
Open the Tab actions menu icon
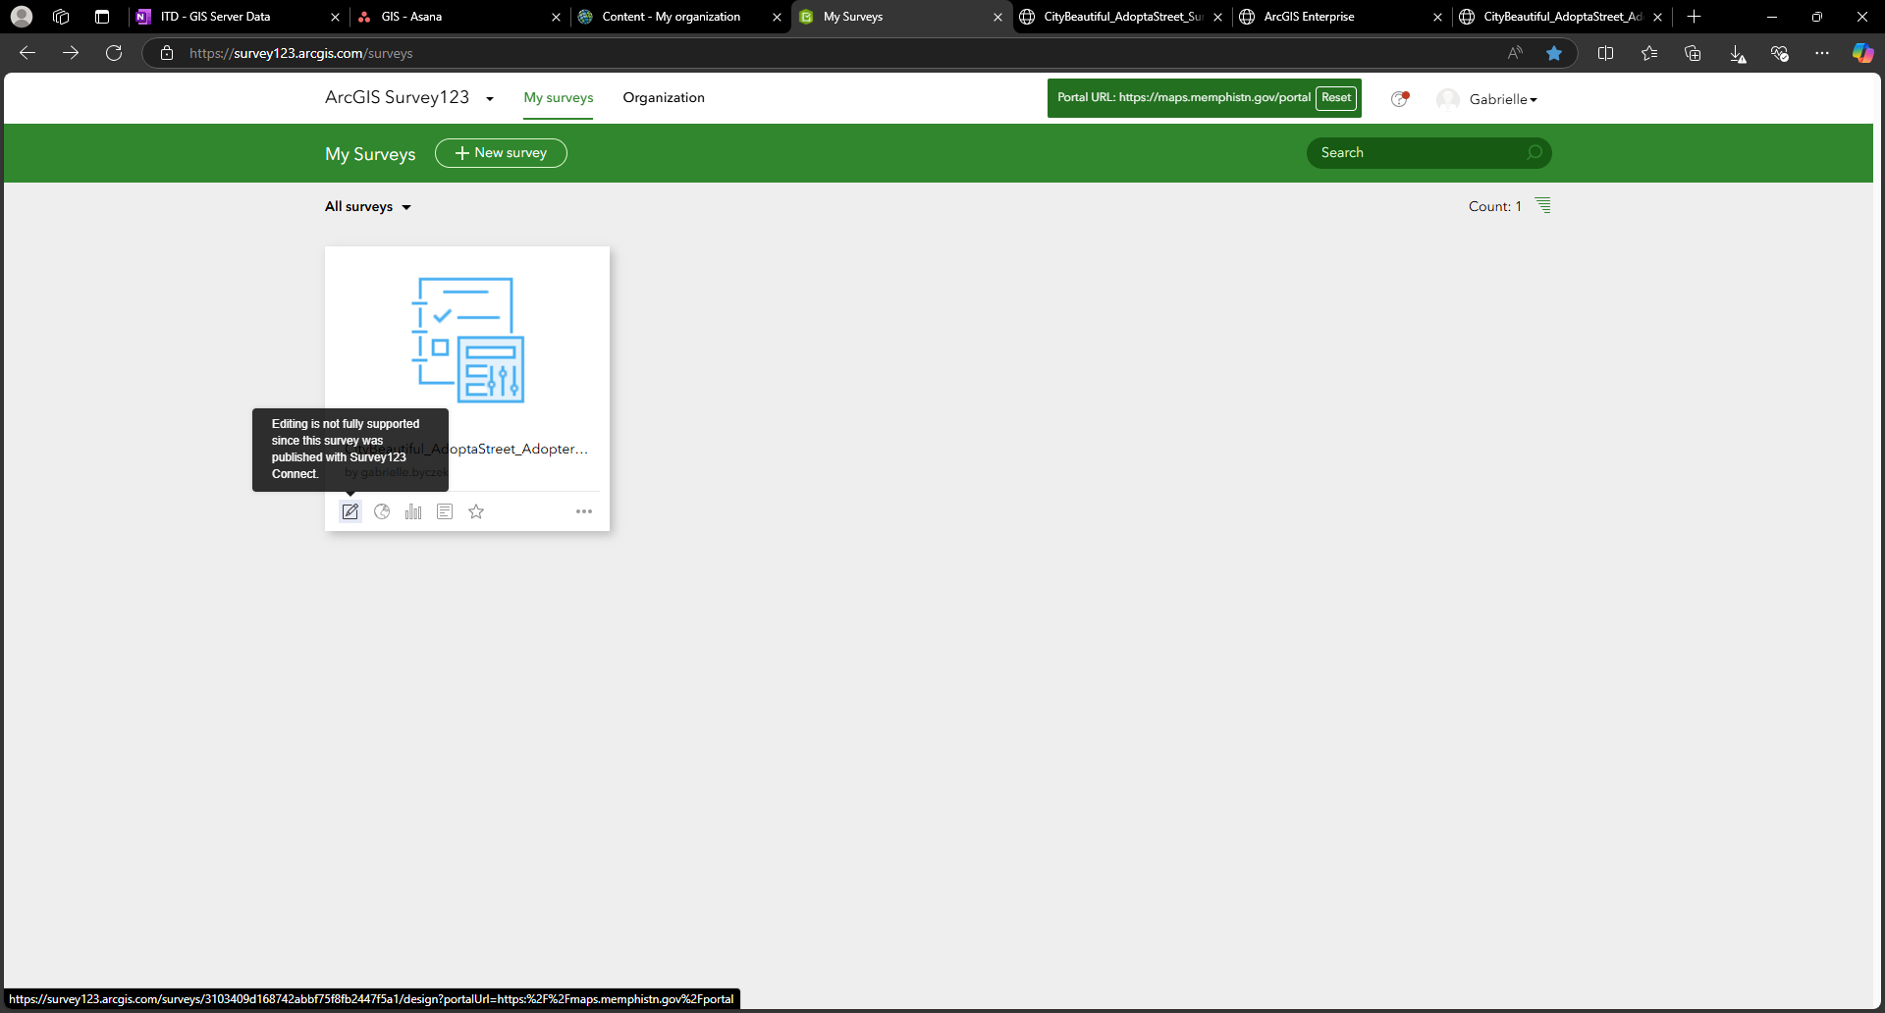(102, 17)
